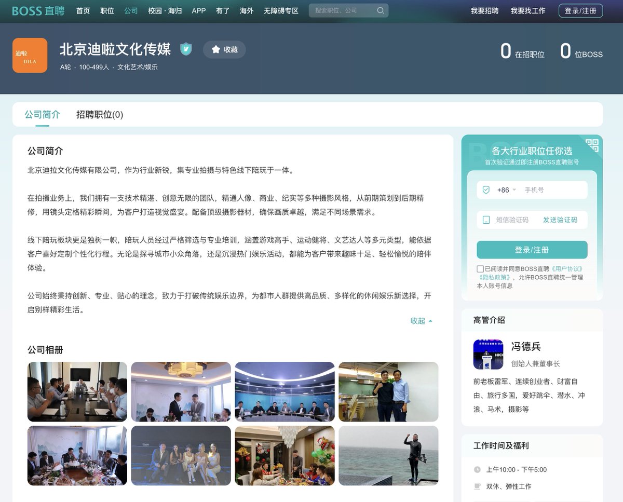Click the 公司相册 section heading
The image size is (623, 502).
[x=45, y=350]
